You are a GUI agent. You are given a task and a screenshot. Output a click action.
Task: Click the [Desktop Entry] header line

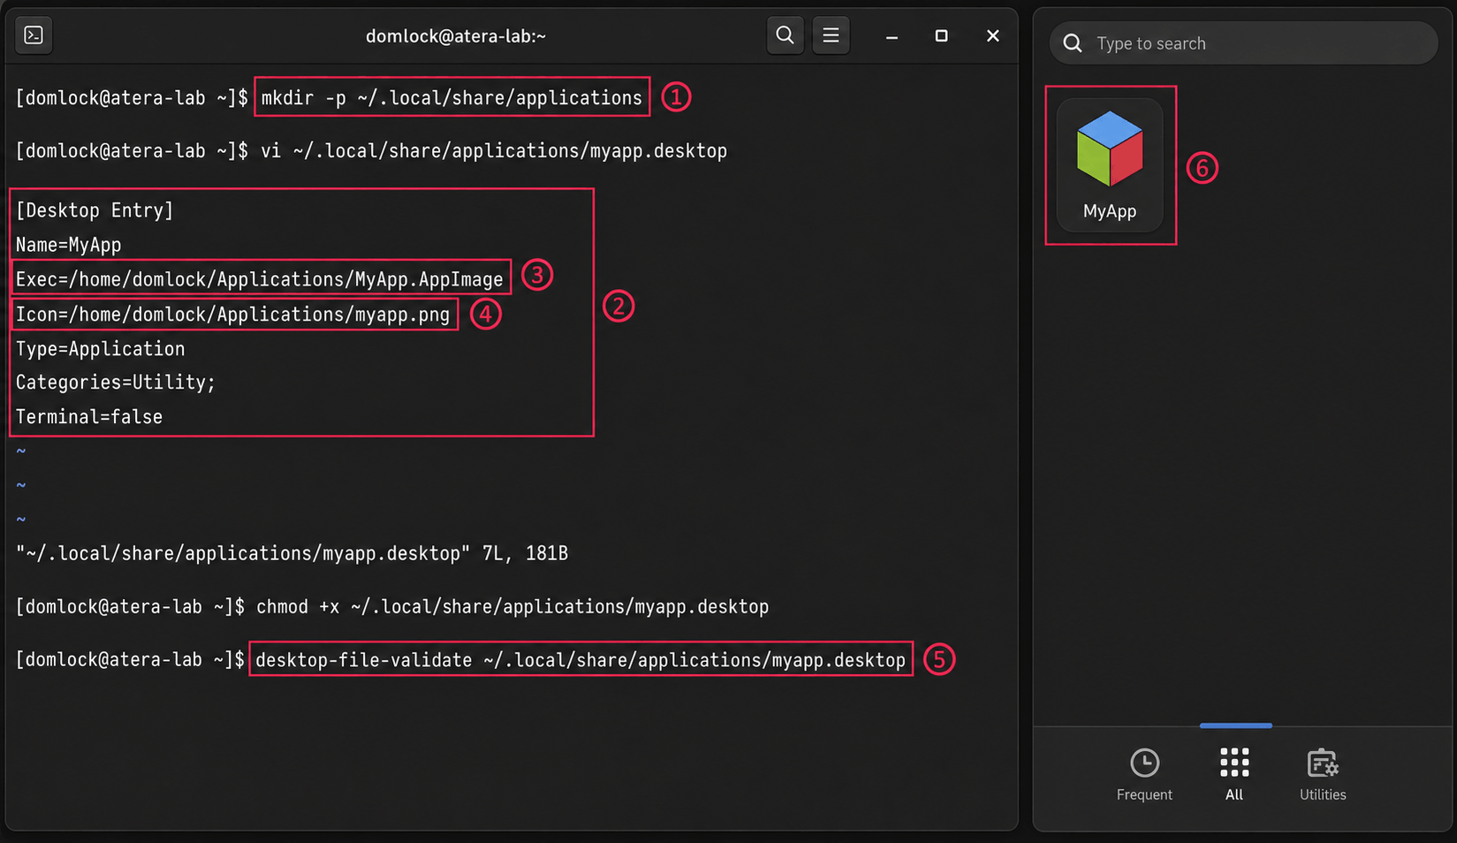point(95,210)
